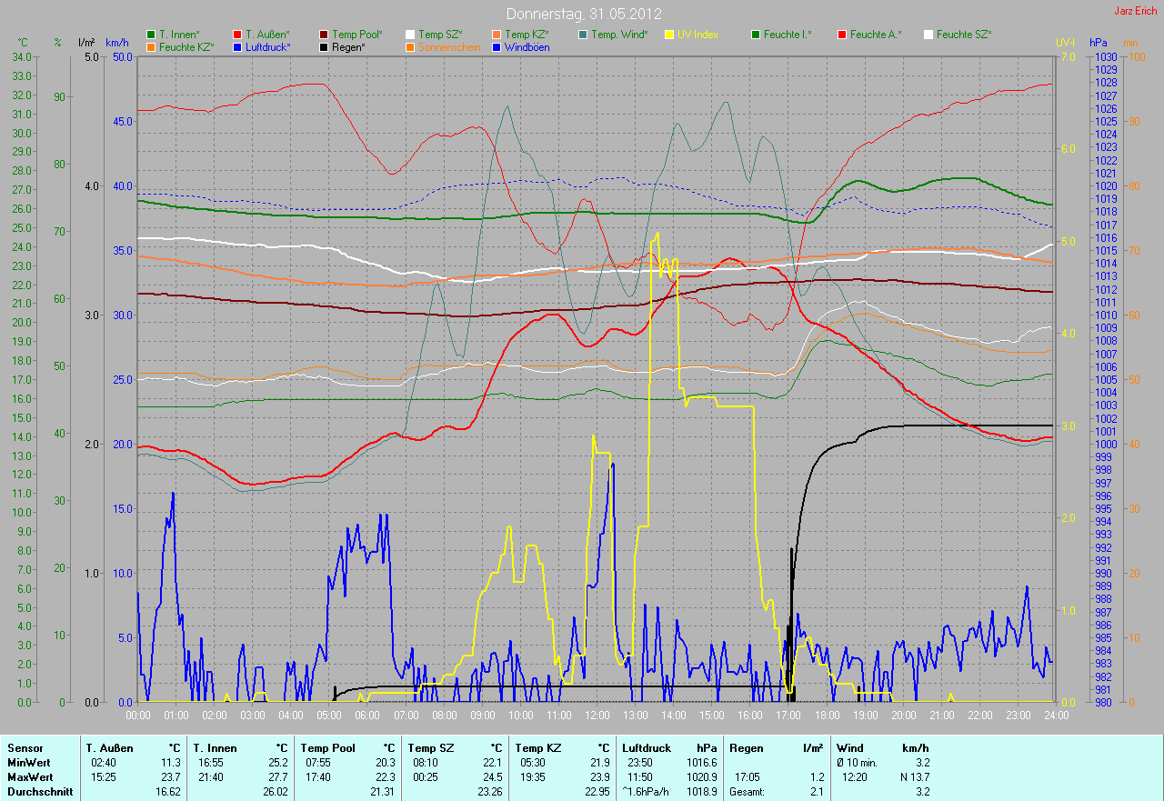Click the green T. Innen legend swatch
The width and height of the screenshot is (1164, 801).
tap(151, 35)
